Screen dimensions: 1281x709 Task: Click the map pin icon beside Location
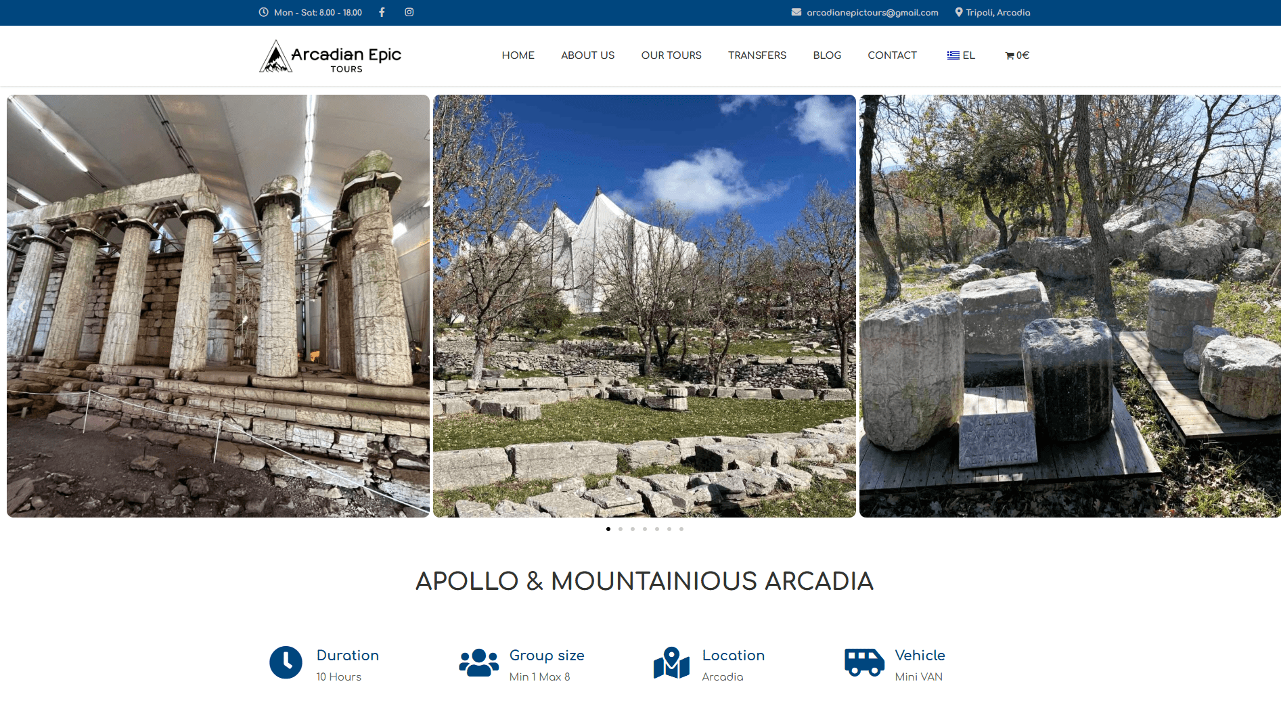pos(671,662)
